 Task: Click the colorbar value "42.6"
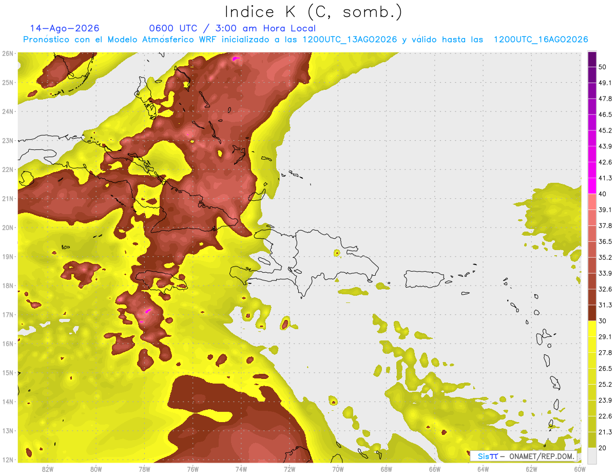pos(605,162)
